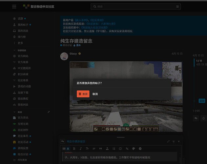The width and height of the screenshot is (207, 164).
Task: Click the 综合讨论 category badge under title
Action: tap(66, 45)
